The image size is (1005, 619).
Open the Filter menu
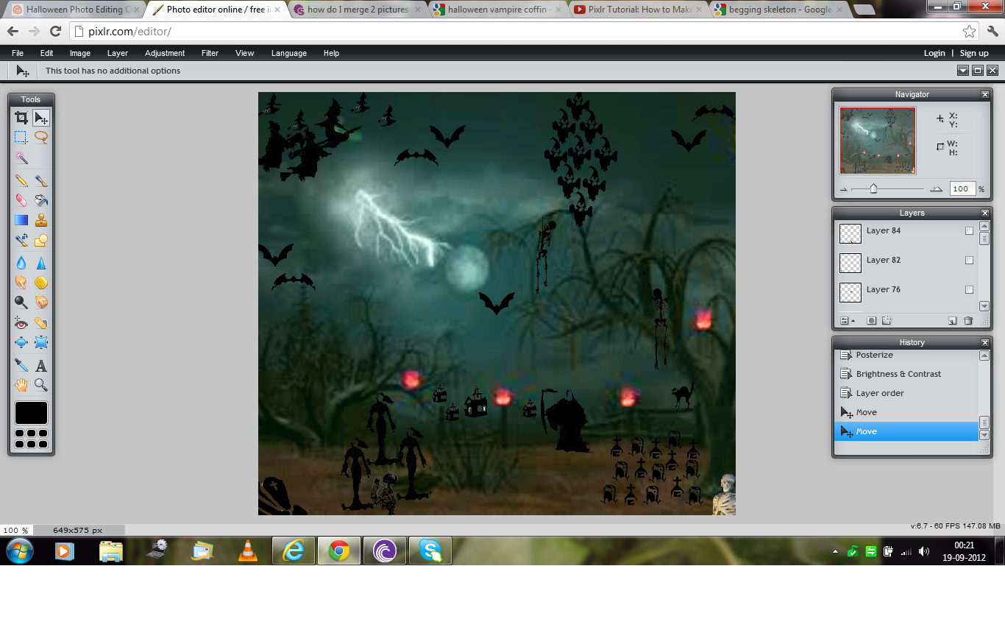click(210, 53)
